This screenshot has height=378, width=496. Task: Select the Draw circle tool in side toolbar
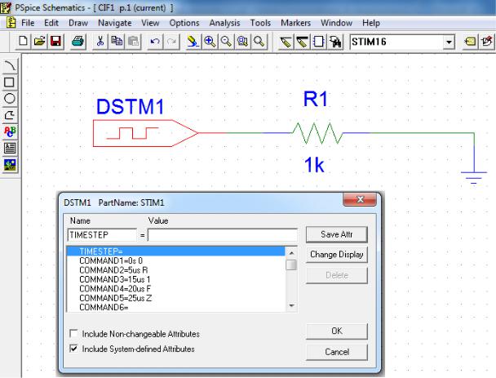pos(10,99)
